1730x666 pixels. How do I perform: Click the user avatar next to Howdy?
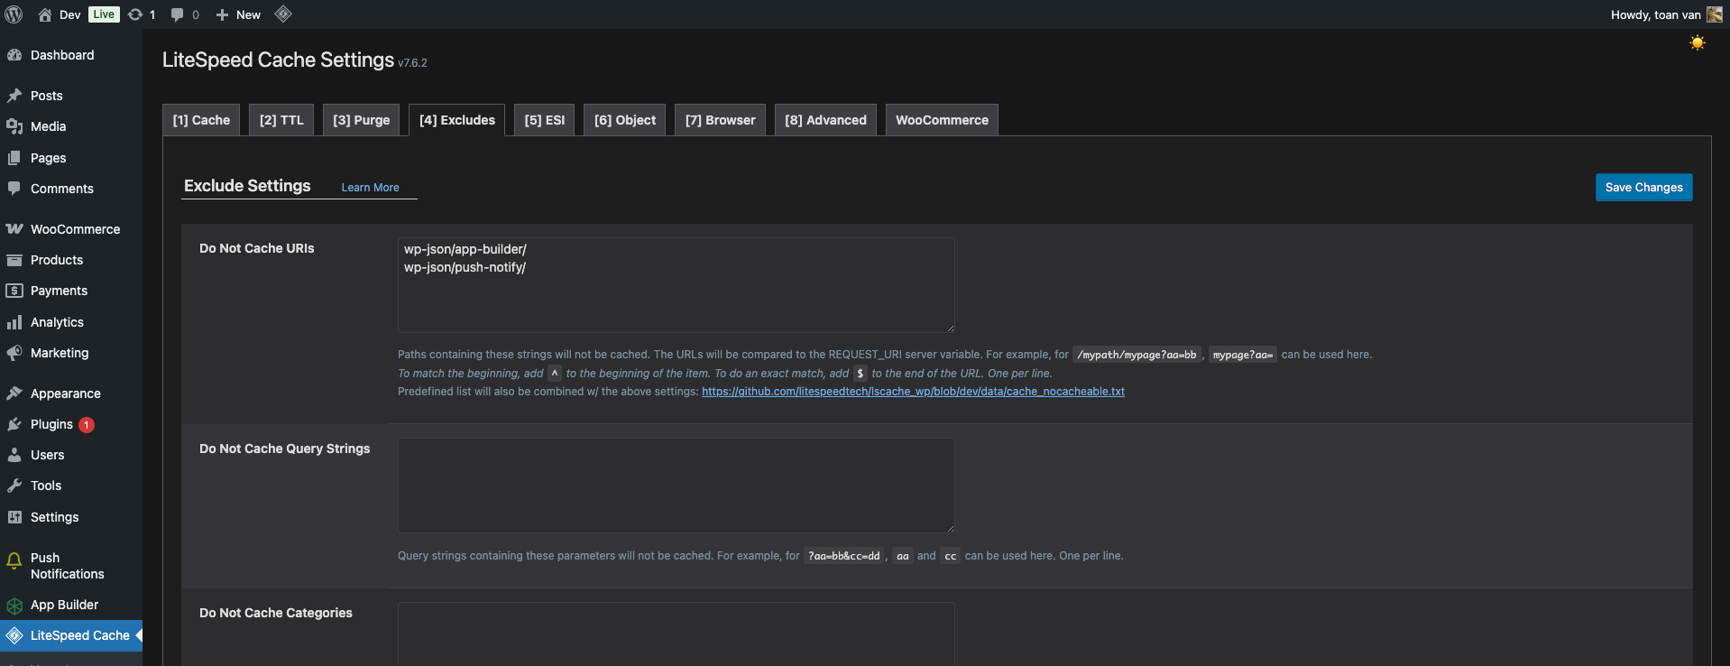tap(1714, 14)
